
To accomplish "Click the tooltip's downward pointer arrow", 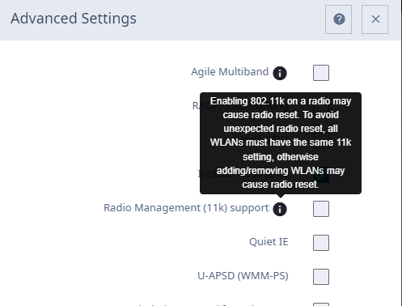I will 281,196.
